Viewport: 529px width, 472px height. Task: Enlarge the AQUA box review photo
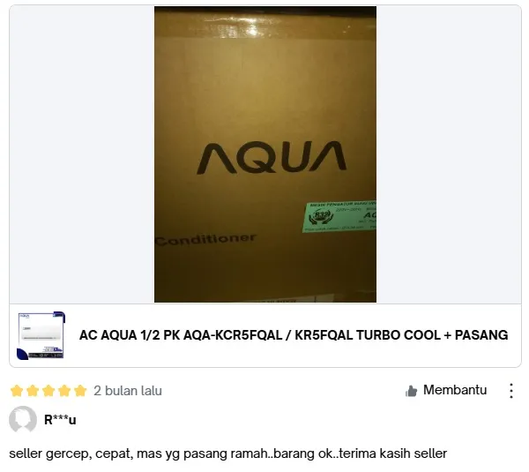[x=265, y=154]
